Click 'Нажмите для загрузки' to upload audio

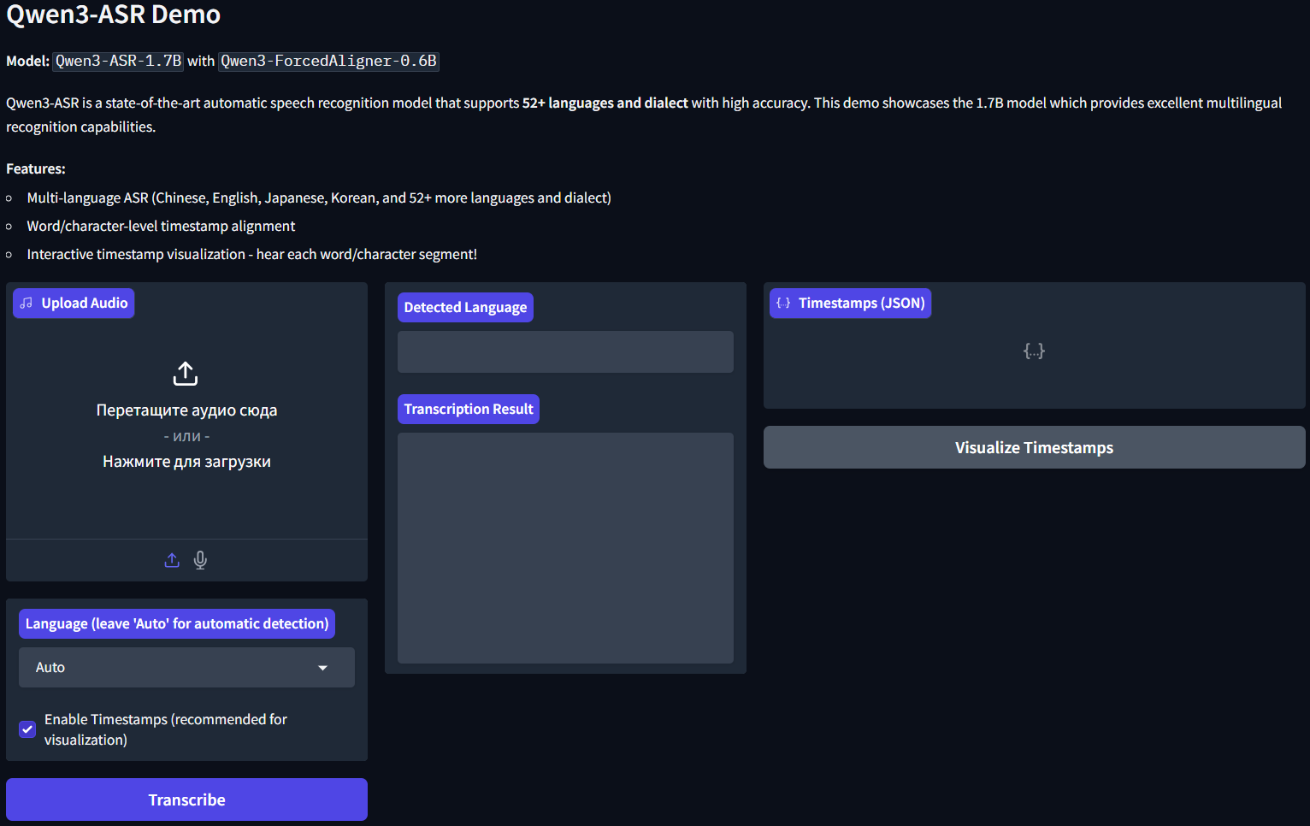point(186,462)
